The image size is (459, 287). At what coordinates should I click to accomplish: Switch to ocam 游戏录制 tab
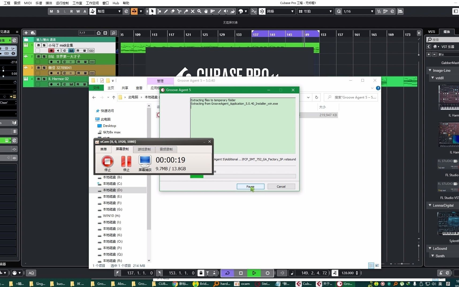(144, 149)
